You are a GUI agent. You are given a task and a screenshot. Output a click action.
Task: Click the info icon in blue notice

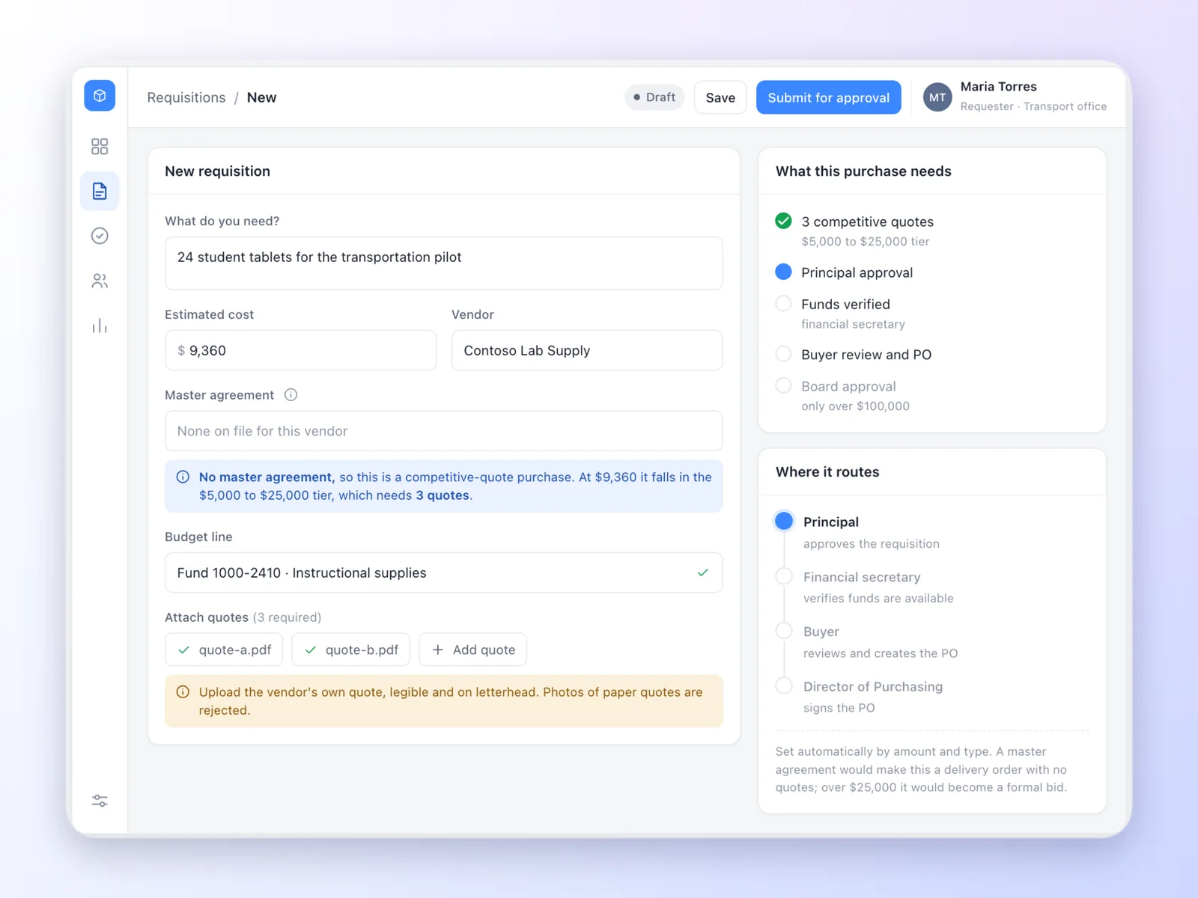(183, 477)
